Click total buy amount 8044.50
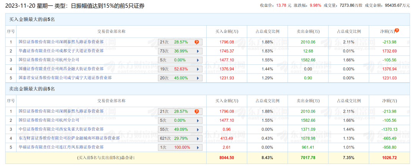This screenshot has height=167, width=414. pyautogui.click(x=227, y=158)
